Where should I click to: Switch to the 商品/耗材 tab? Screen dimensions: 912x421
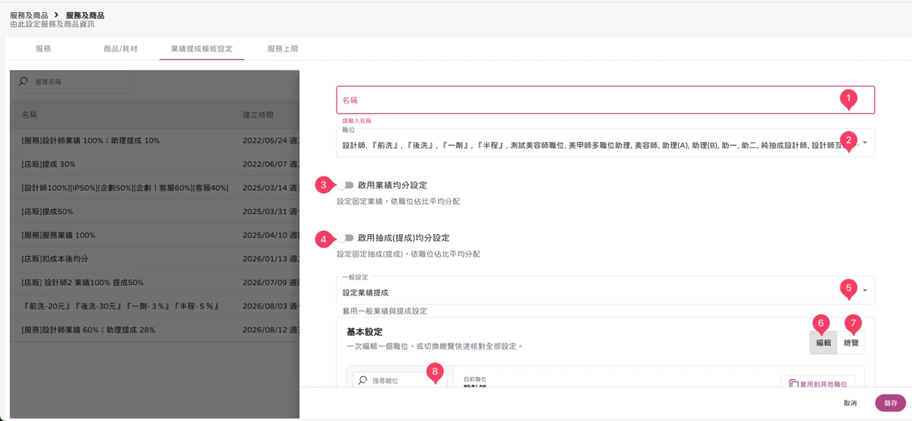coord(121,49)
